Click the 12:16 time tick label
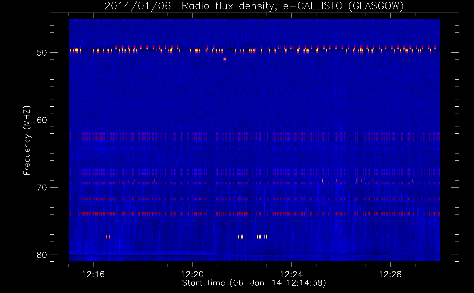The width and height of the screenshot is (474, 293). pos(93,274)
